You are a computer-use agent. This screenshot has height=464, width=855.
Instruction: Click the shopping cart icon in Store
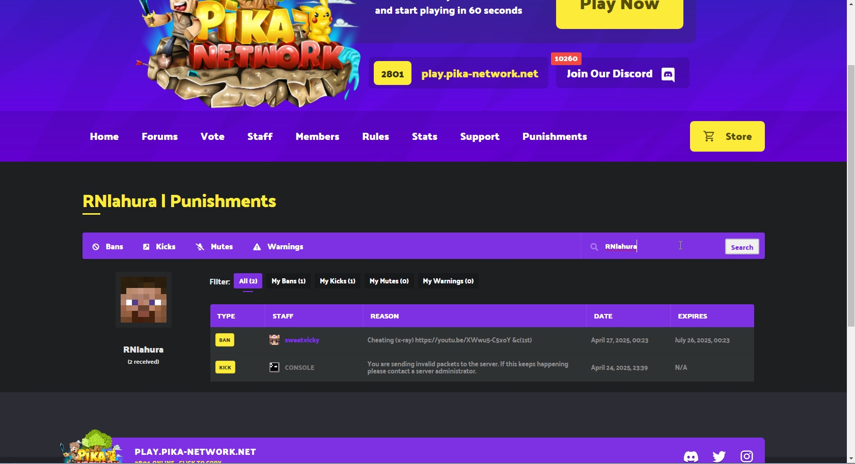[709, 136]
